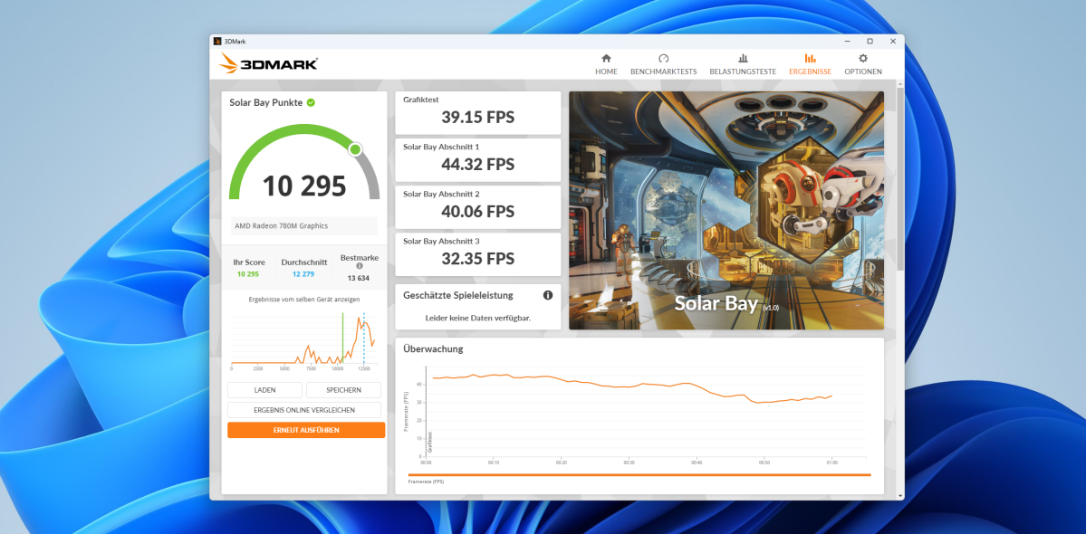Image resolution: width=1086 pixels, height=534 pixels.
Task: Open the Benchmarktests gauge icon
Action: pos(663,59)
